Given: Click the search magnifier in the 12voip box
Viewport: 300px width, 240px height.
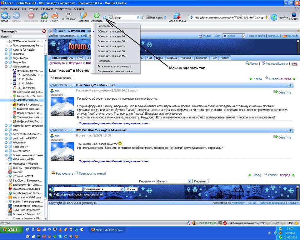Looking at the screenshot, I should coord(141,17).
